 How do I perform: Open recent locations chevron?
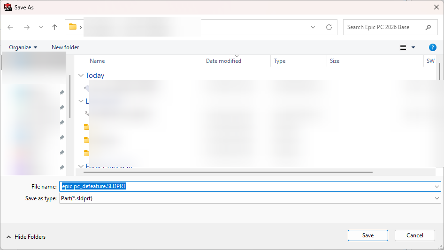41,27
